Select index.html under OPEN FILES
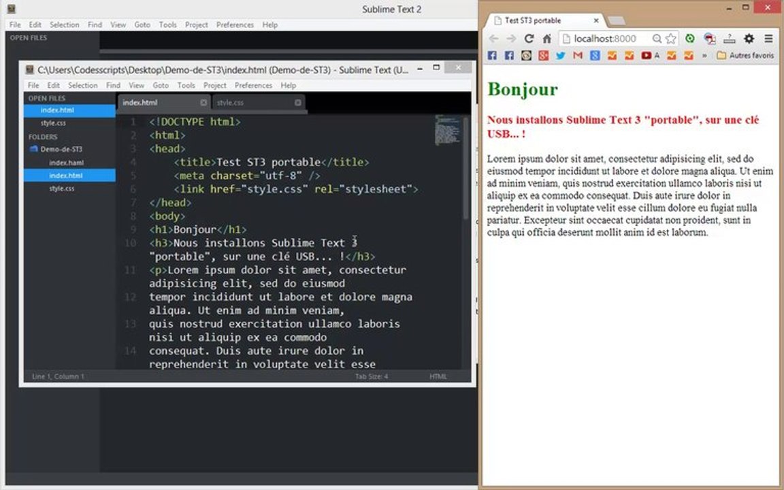This screenshot has width=784, height=490. 69,110
